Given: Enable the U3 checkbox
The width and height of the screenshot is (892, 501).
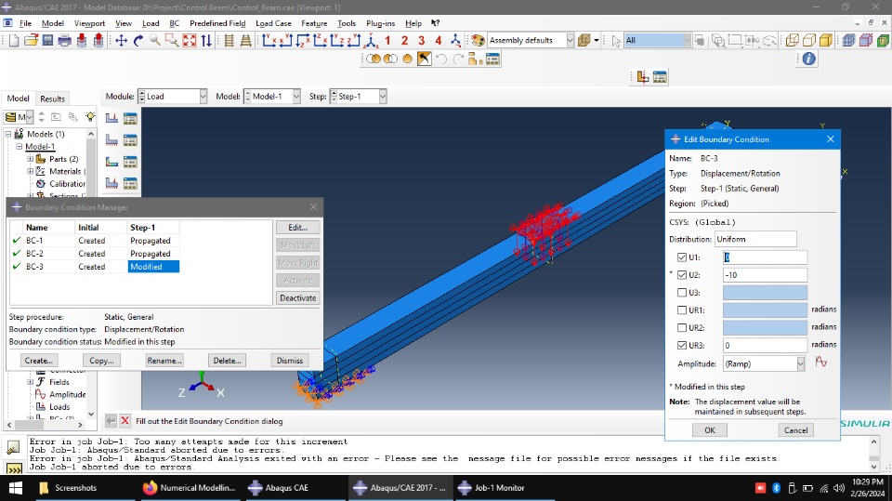Looking at the screenshot, I should pyautogui.click(x=681, y=293).
